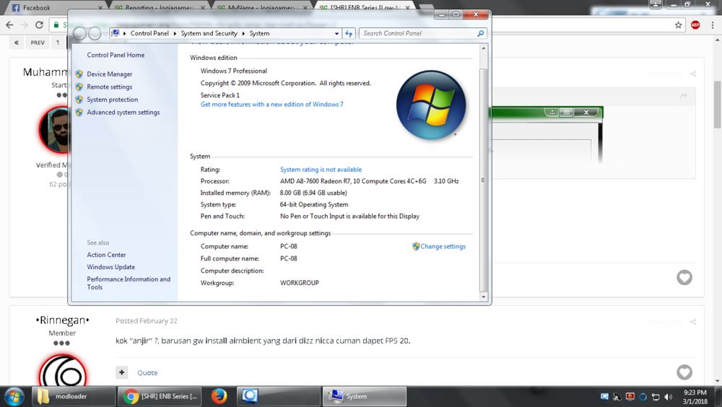Screen dimensions: 722x407
Task: Open System rating is not available link
Action: pyautogui.click(x=321, y=170)
